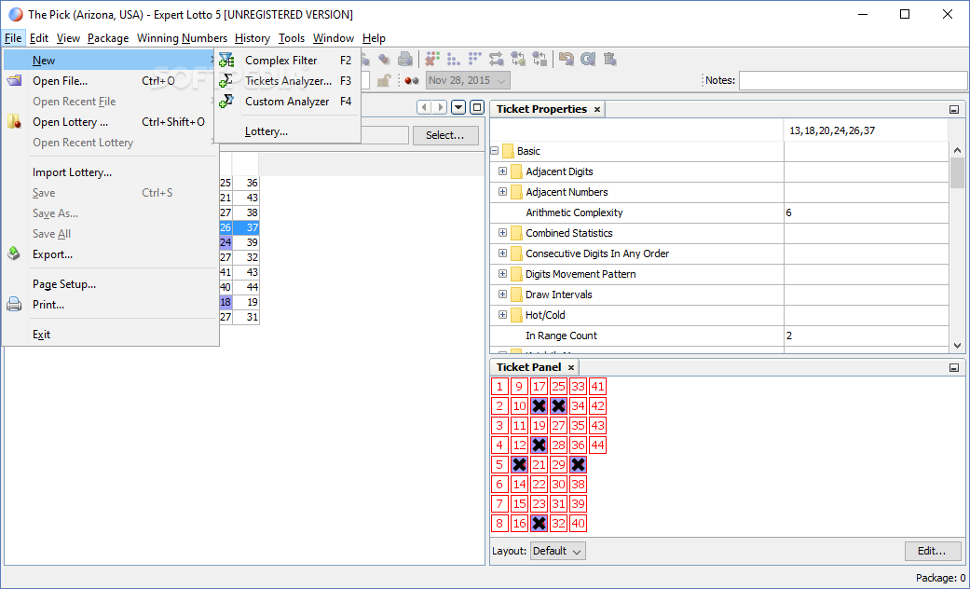970x589 pixels.
Task: Click the open padlock icon
Action: (x=384, y=80)
